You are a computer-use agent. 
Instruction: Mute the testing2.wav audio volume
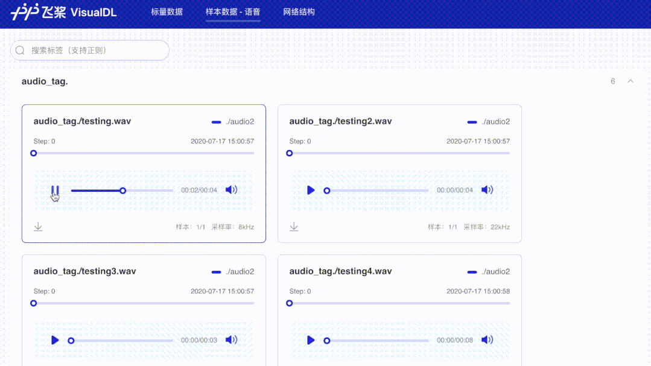pyautogui.click(x=487, y=189)
